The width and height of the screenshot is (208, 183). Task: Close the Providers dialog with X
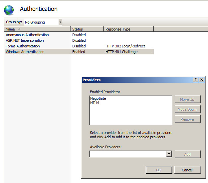pos(202,80)
